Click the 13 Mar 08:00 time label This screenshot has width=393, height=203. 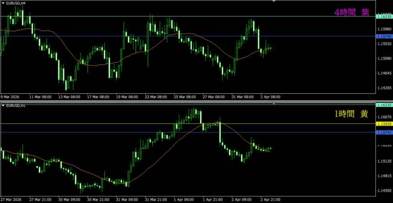click(69, 97)
